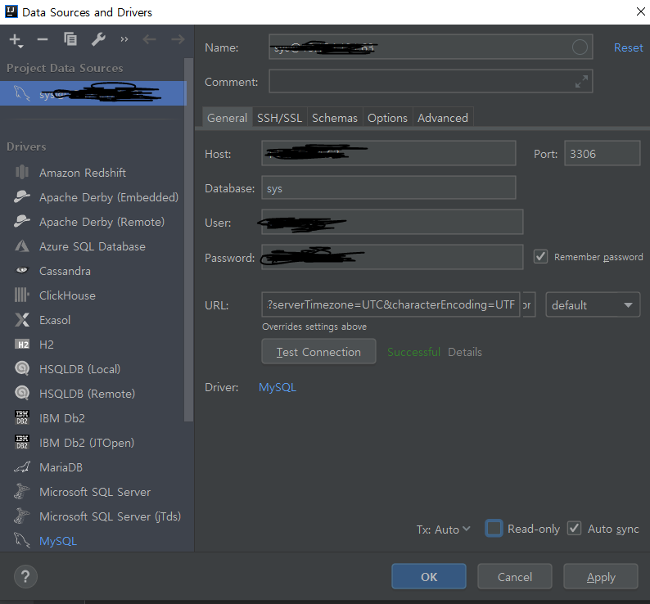The width and height of the screenshot is (650, 604).
Task: Open the default URL type dropdown
Action: click(593, 304)
